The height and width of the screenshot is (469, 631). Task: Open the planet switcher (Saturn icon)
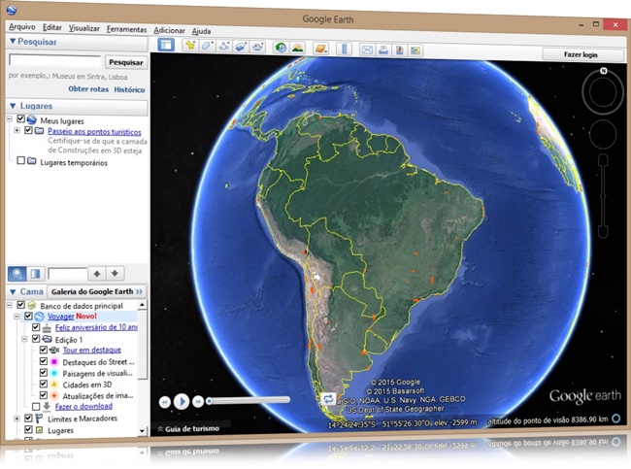point(320,49)
